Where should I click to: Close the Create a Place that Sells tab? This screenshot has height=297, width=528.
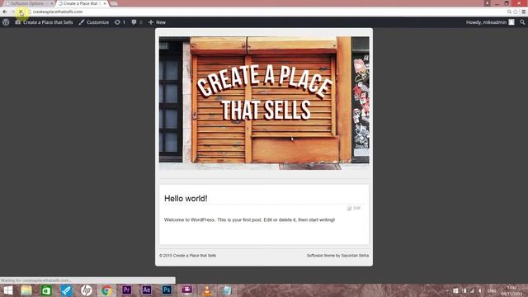tap(105, 3)
